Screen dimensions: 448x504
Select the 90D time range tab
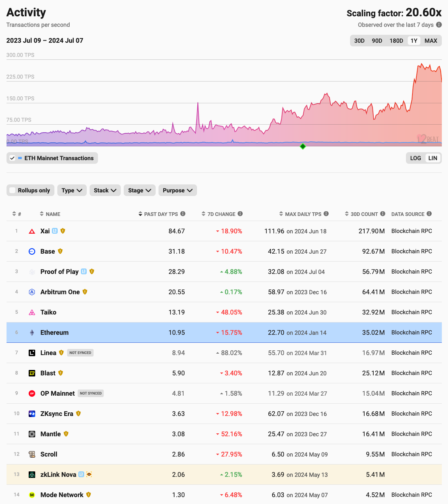click(x=377, y=41)
